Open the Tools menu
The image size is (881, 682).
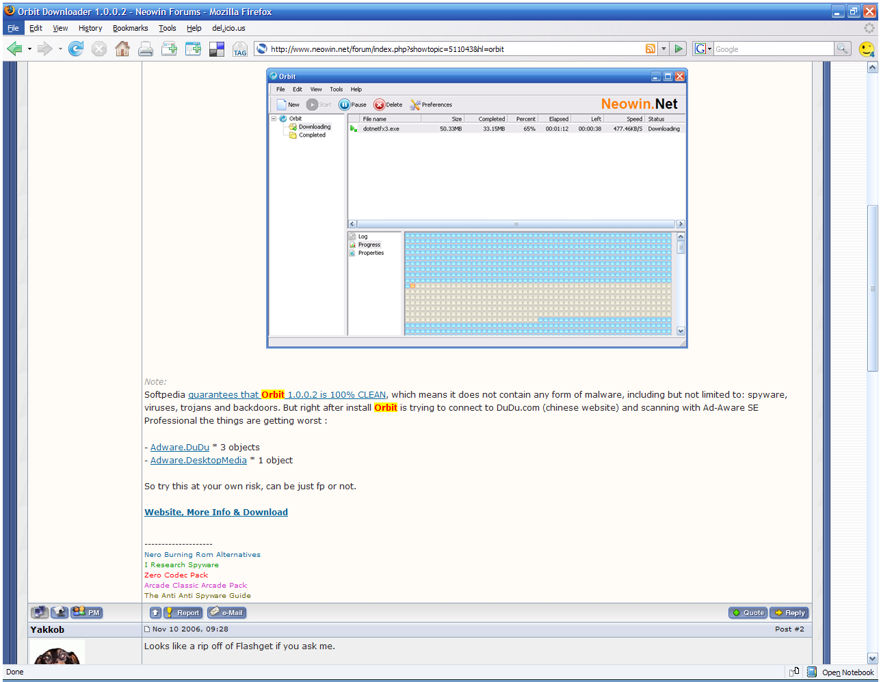[x=167, y=28]
